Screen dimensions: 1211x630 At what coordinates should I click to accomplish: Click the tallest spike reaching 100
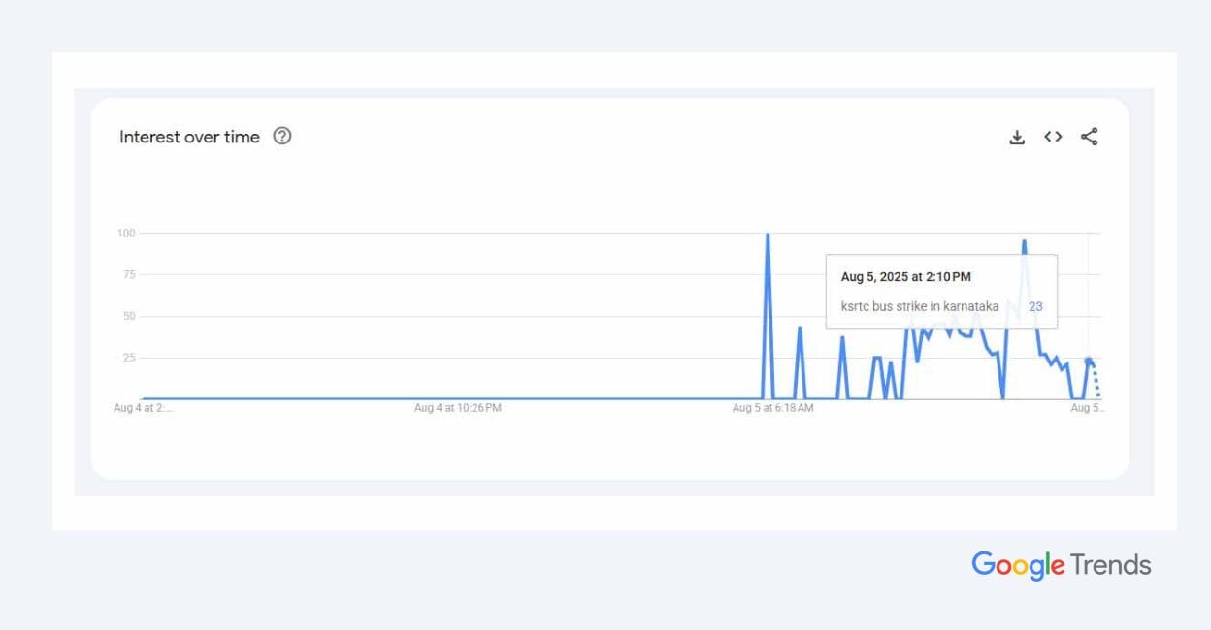[x=768, y=235]
